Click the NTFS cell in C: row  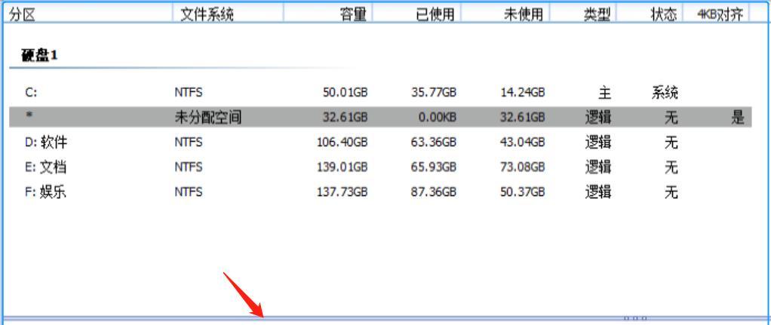coord(189,93)
